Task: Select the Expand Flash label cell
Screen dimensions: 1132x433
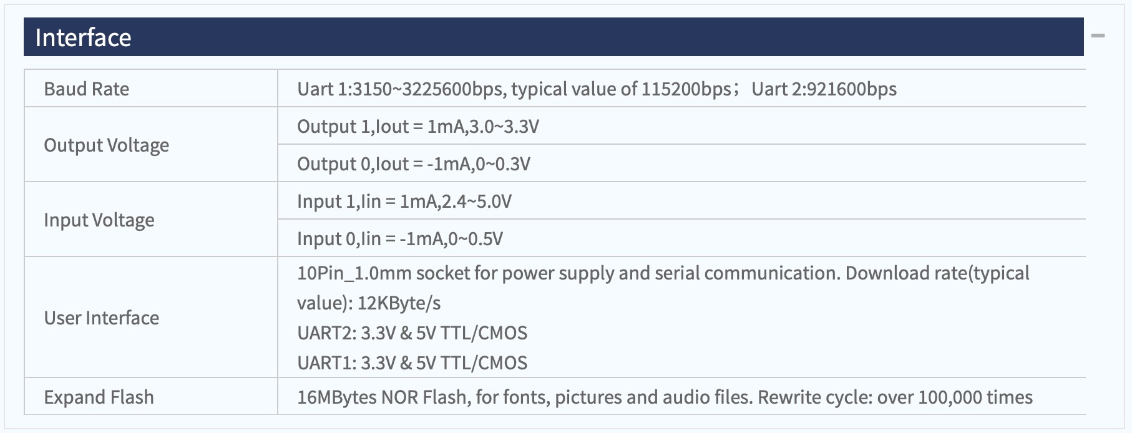Action: pyautogui.click(x=151, y=396)
